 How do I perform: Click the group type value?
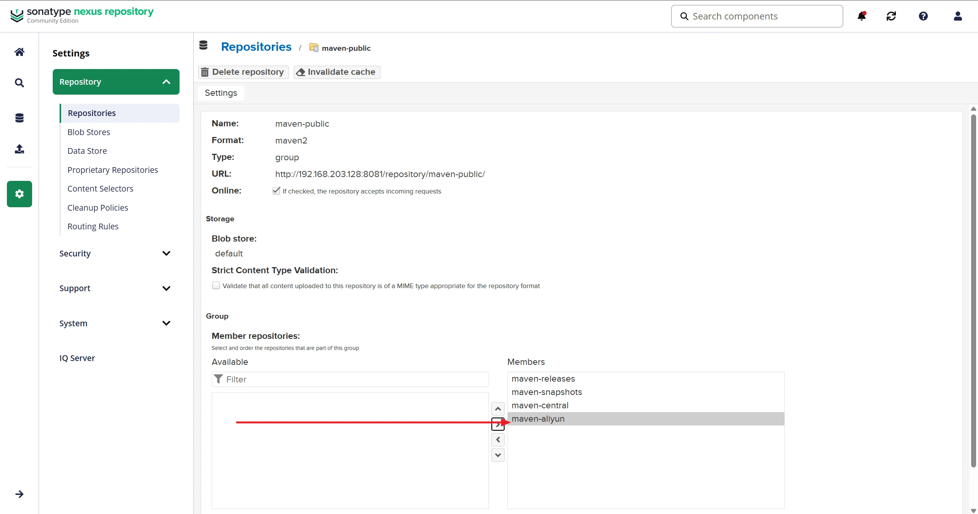287,157
